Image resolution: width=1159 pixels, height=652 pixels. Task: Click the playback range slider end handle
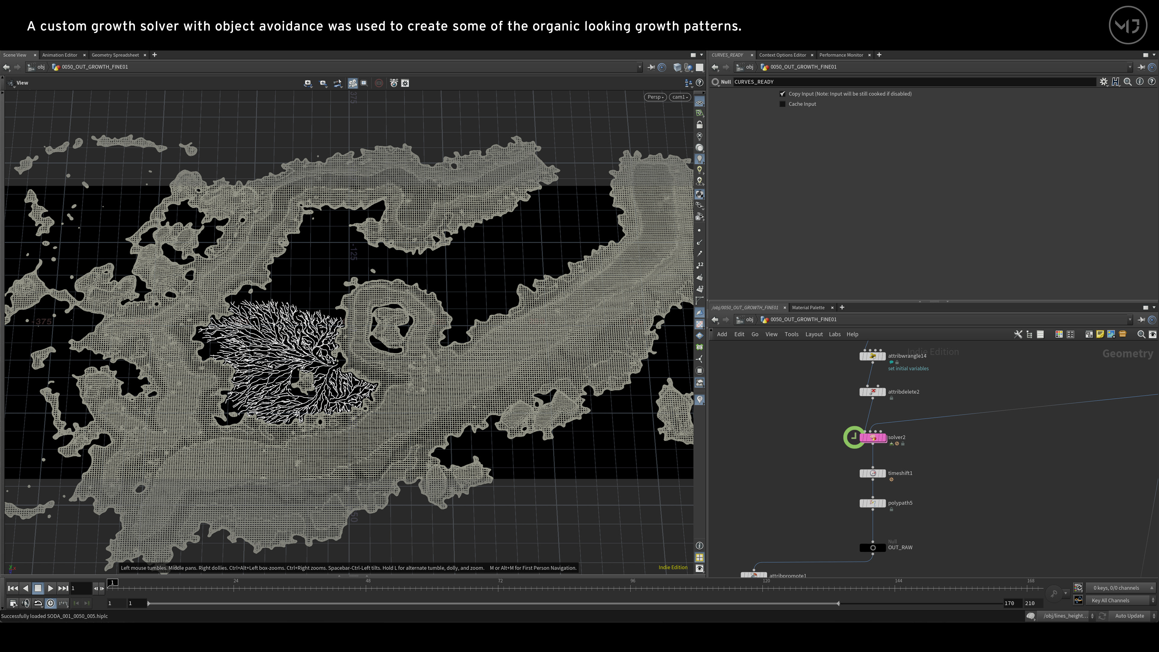click(x=838, y=603)
